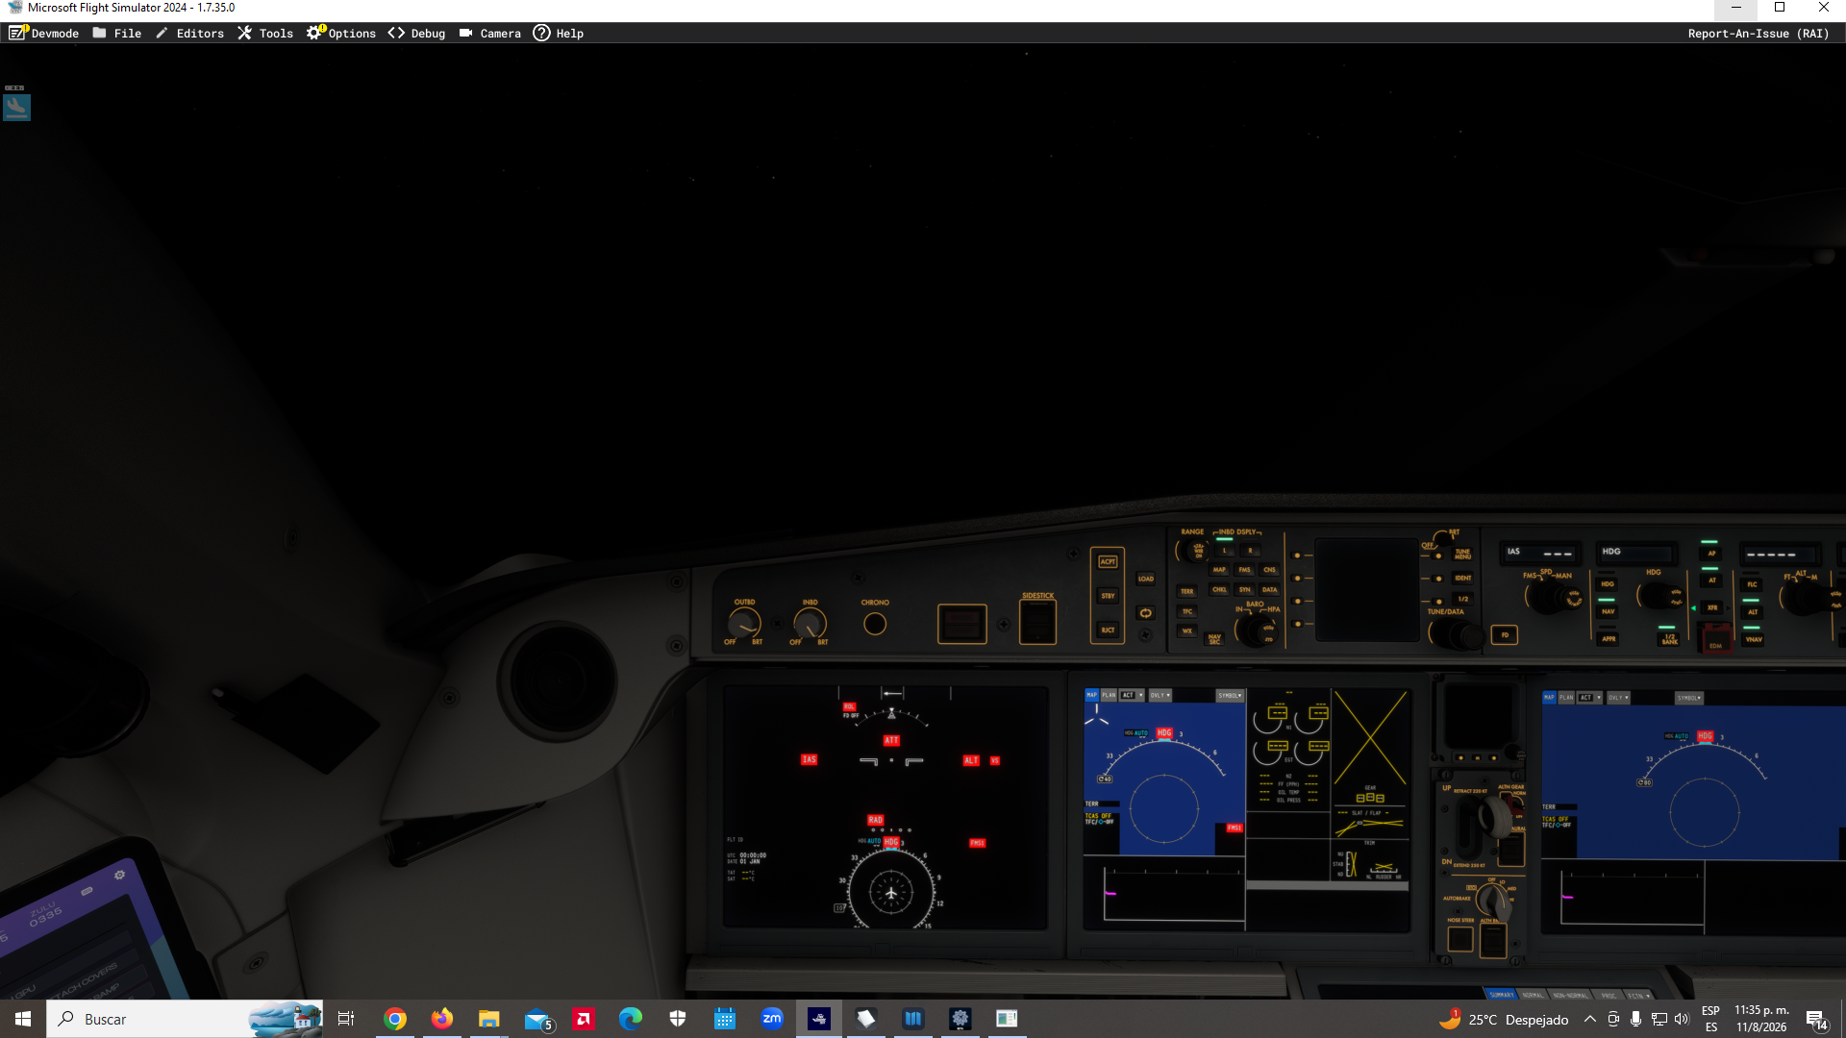Arm the APPR mode button
This screenshot has height=1038, width=1846.
1608,639
